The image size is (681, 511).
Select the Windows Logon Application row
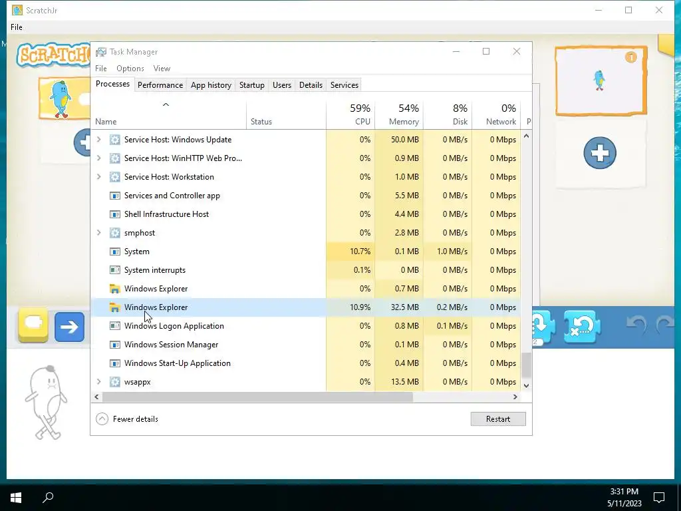pyautogui.click(x=306, y=326)
